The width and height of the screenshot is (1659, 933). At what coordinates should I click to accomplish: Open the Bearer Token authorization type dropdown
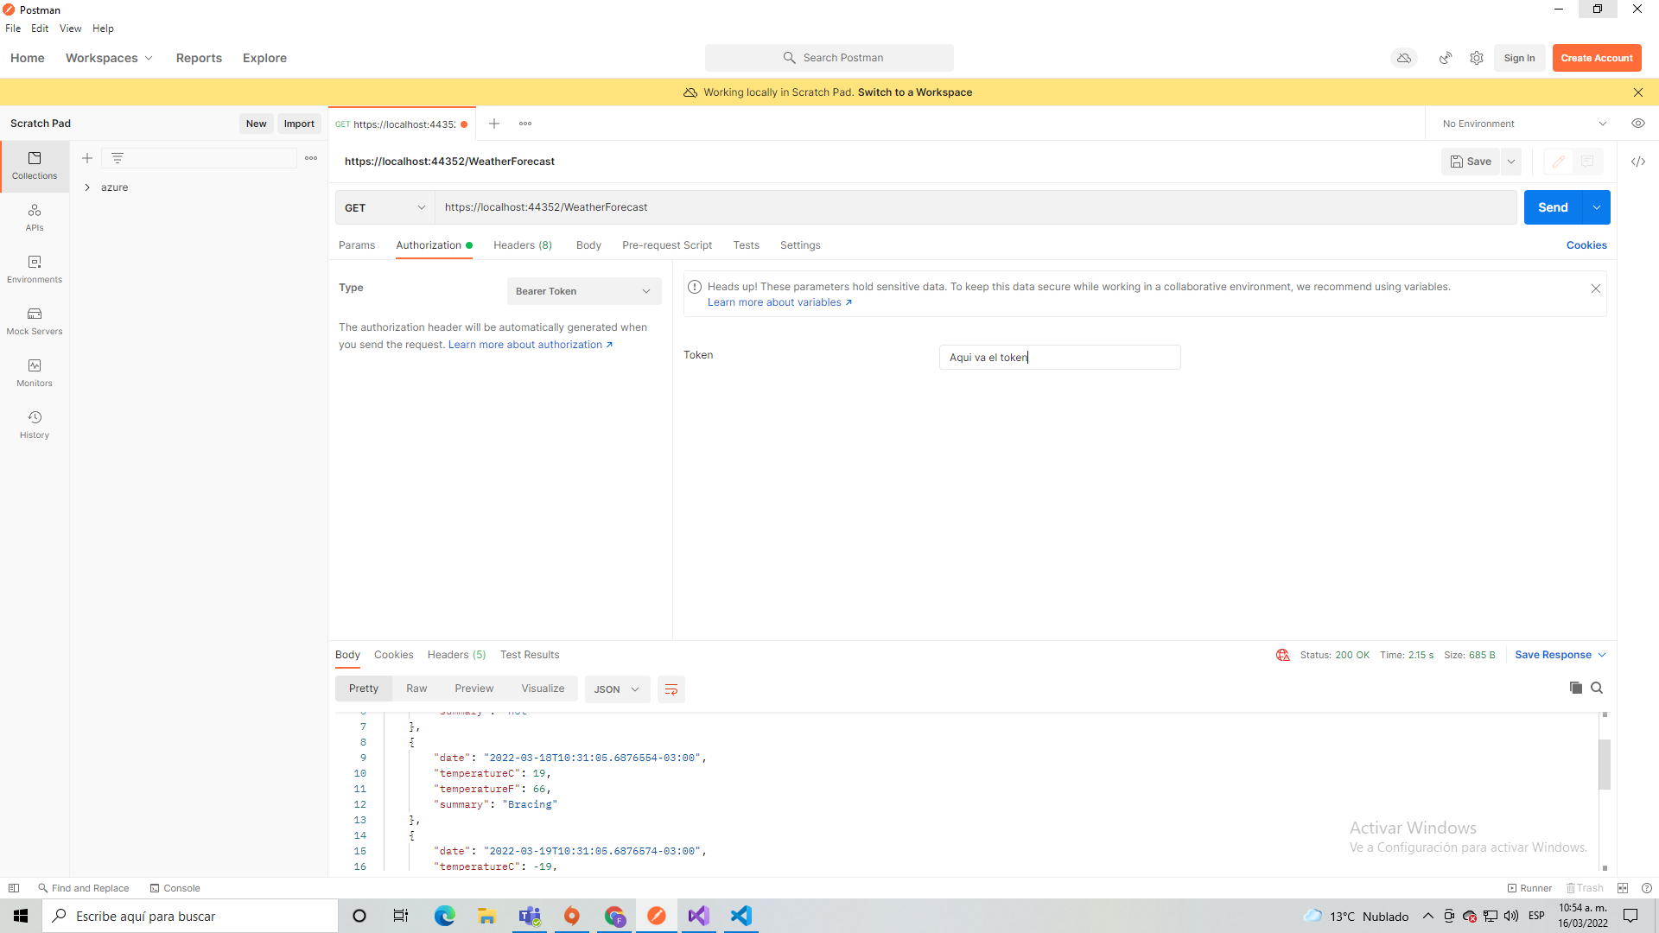click(583, 291)
